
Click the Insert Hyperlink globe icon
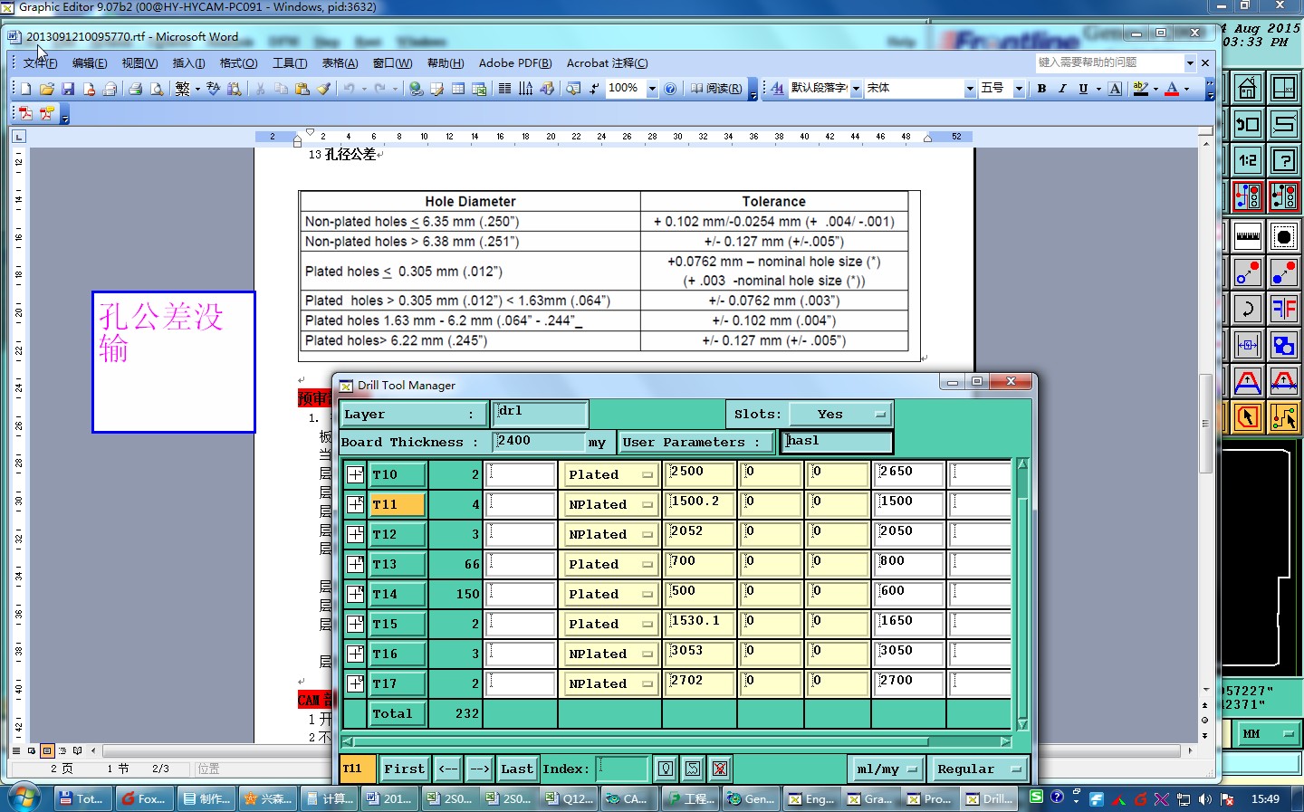tap(416, 89)
